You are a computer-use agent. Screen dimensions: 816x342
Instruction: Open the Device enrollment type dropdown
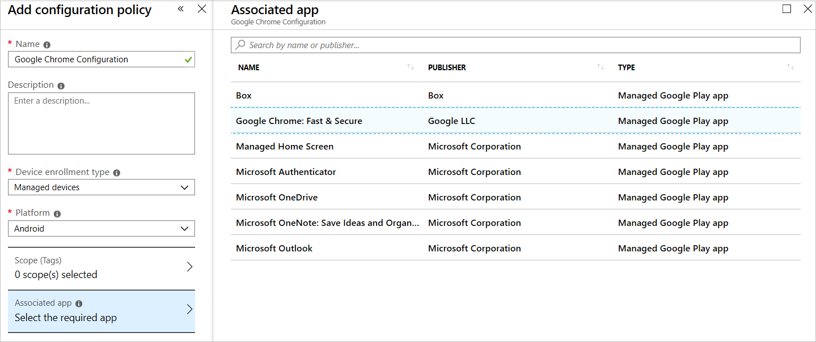click(184, 187)
